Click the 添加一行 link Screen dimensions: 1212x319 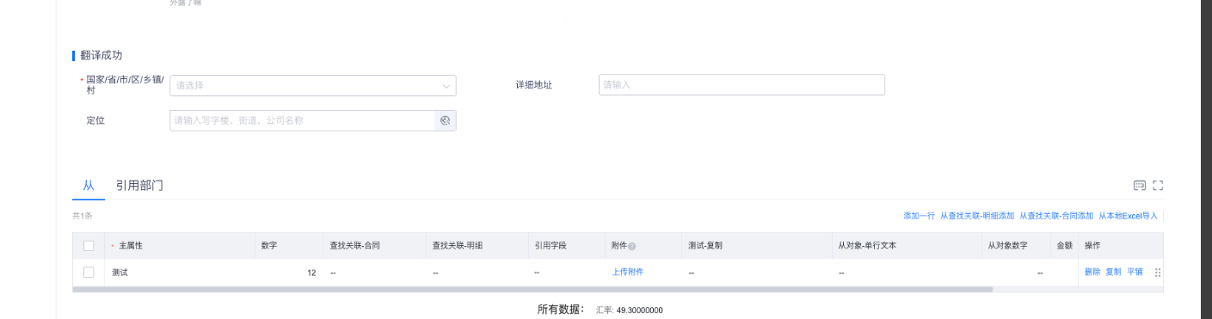coord(919,216)
